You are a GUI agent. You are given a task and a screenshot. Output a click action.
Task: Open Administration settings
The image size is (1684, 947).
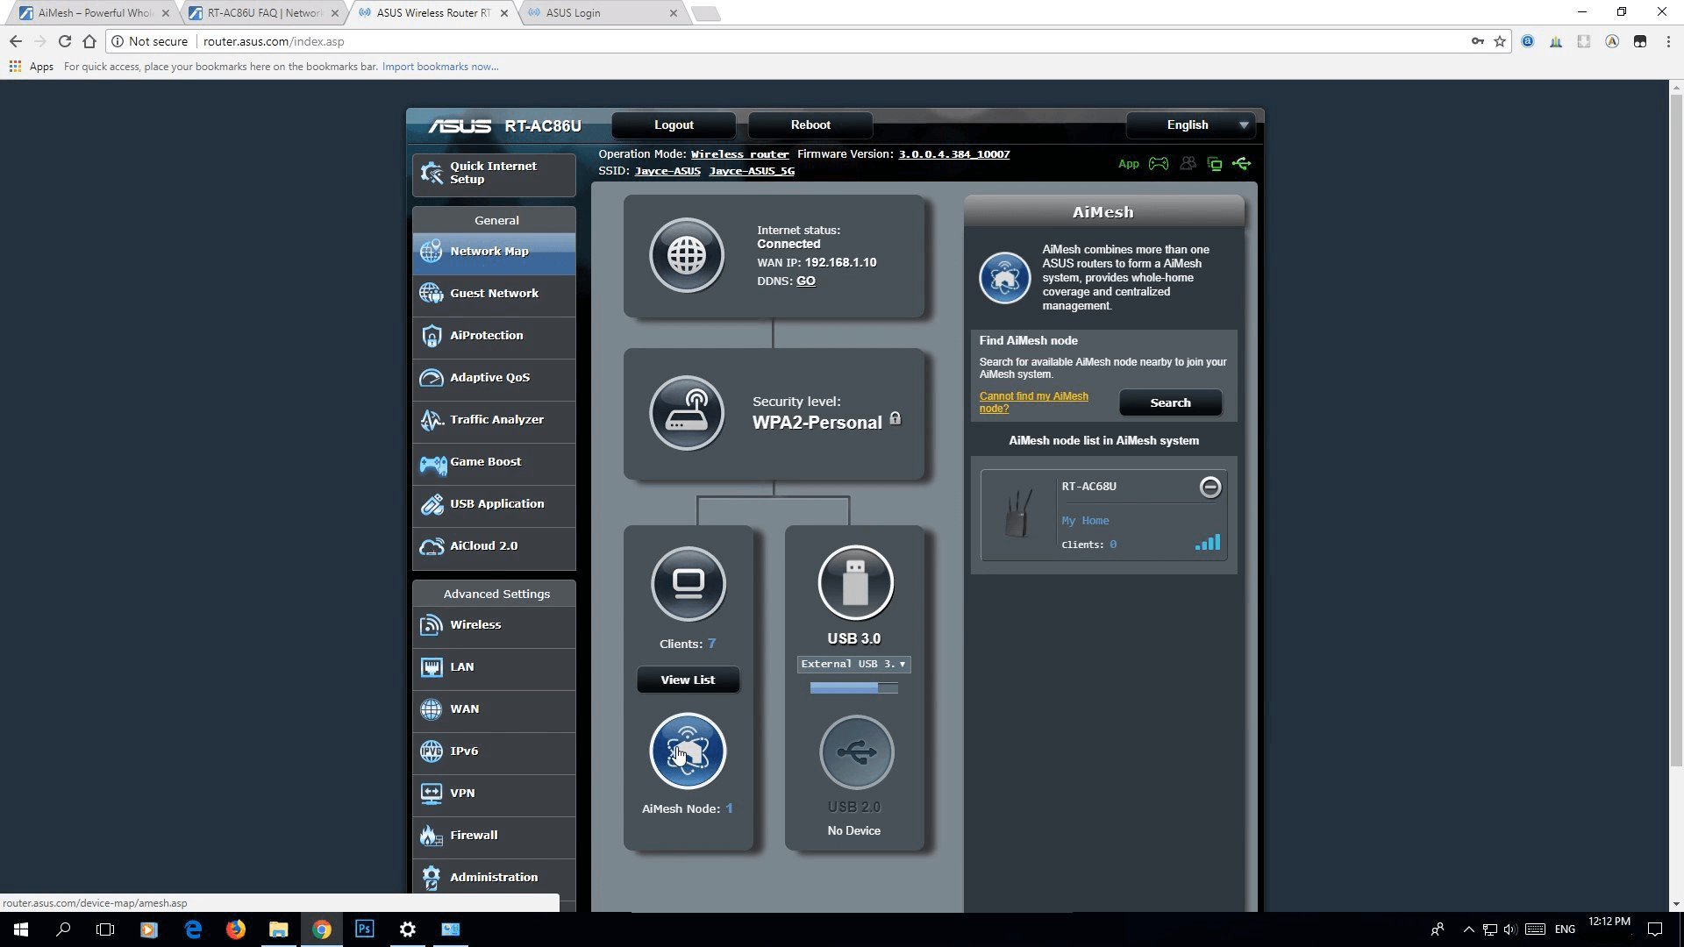(494, 878)
